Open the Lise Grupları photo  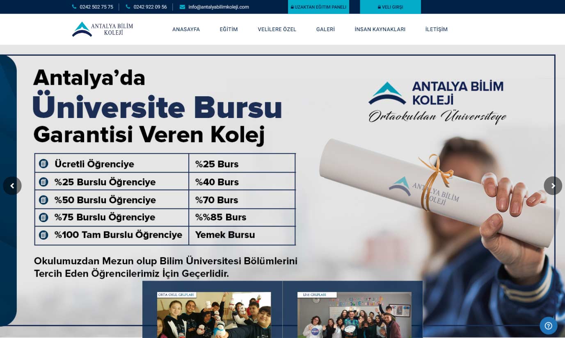(x=355, y=315)
